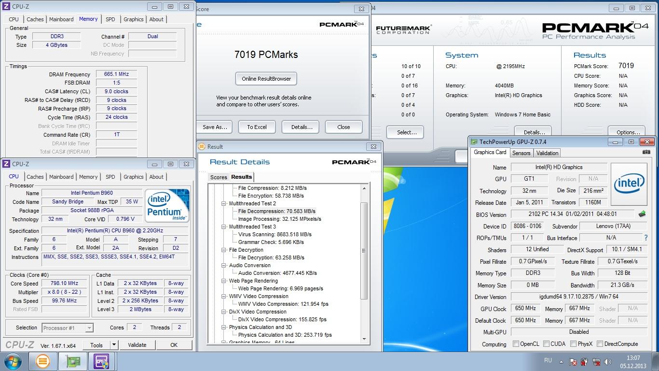Open the orange circle app in taskbar

click(x=43, y=361)
